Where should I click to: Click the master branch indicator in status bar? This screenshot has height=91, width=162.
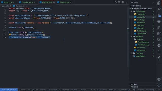click(x=23, y=90)
